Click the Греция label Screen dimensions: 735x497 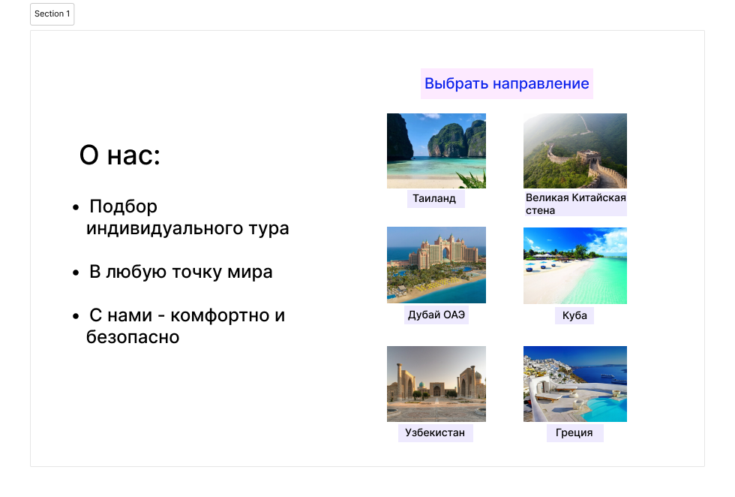pyautogui.click(x=574, y=432)
